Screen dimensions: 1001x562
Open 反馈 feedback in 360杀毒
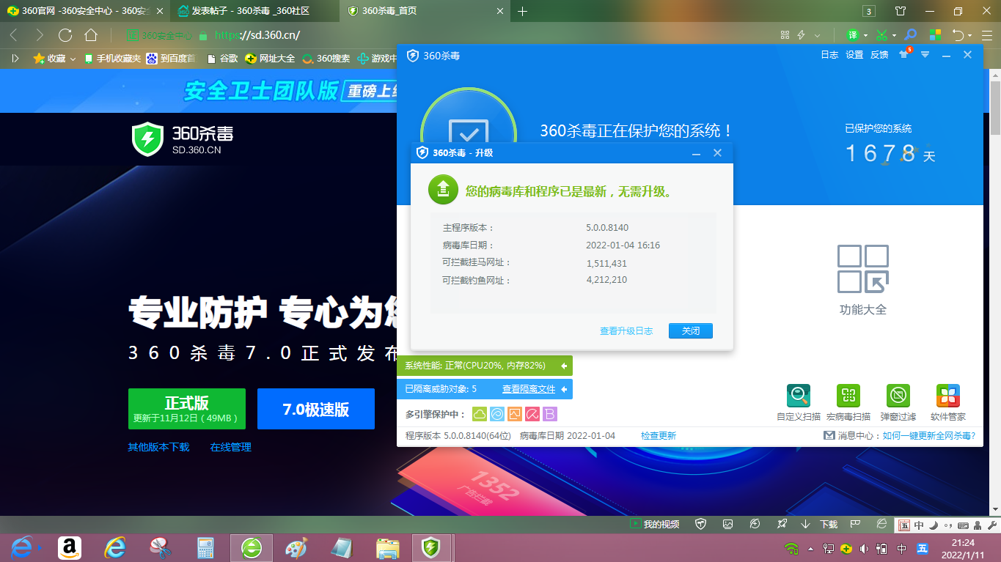[x=879, y=55]
